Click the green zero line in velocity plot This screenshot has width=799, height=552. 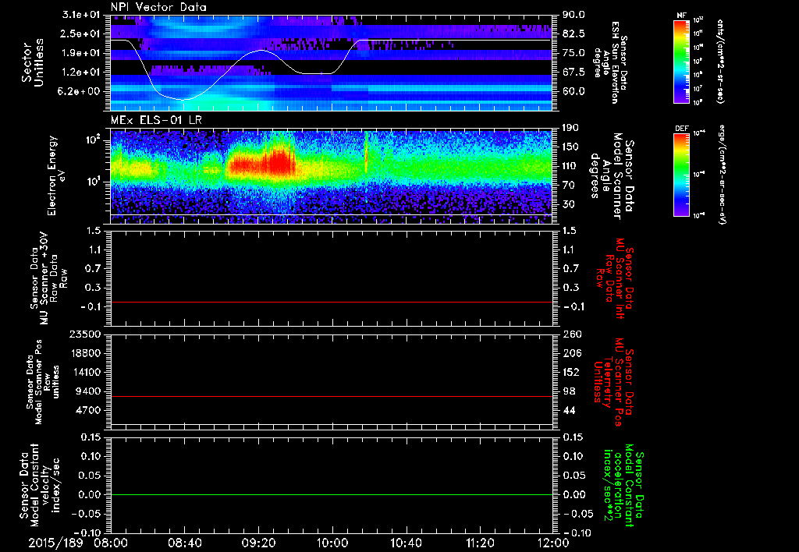click(332, 494)
